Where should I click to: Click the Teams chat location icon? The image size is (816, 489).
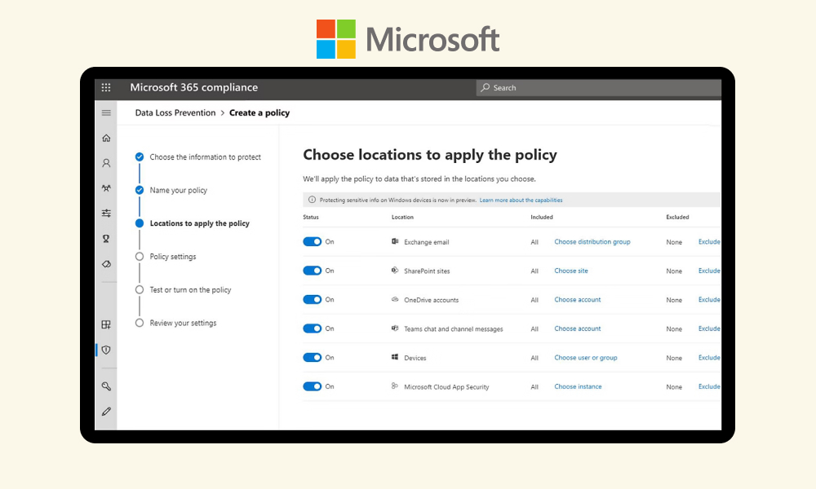click(395, 328)
